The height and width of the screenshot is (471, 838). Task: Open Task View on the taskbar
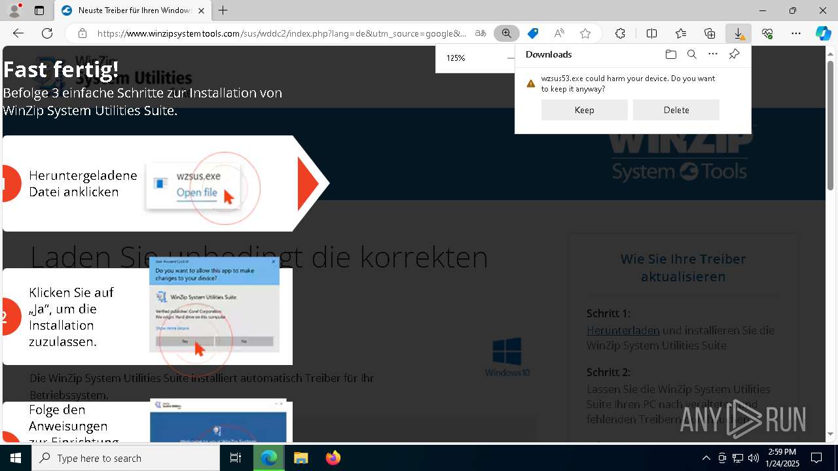pos(236,458)
